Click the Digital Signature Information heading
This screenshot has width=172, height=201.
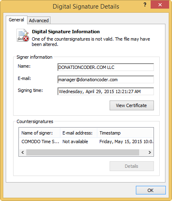tap(66, 32)
